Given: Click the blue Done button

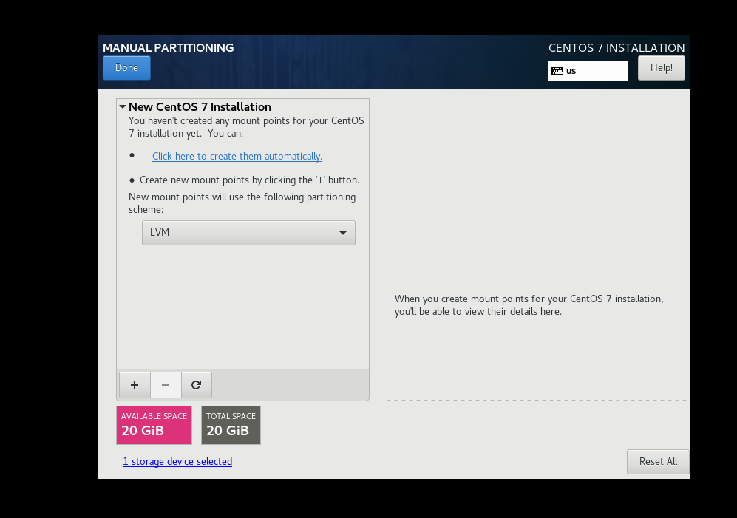Looking at the screenshot, I should click(x=126, y=68).
